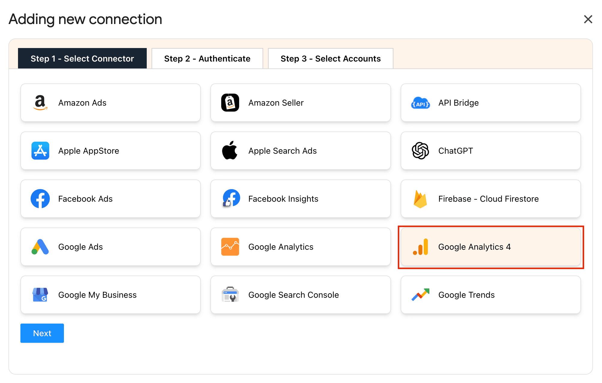Click the Google Search Console icon
This screenshot has width=602, height=383.
pyautogui.click(x=230, y=295)
